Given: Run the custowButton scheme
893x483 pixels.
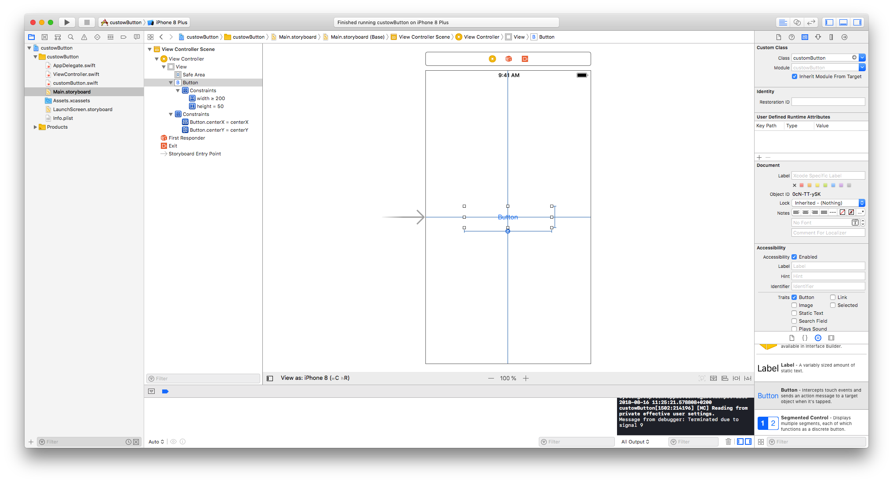Looking at the screenshot, I should (67, 22).
